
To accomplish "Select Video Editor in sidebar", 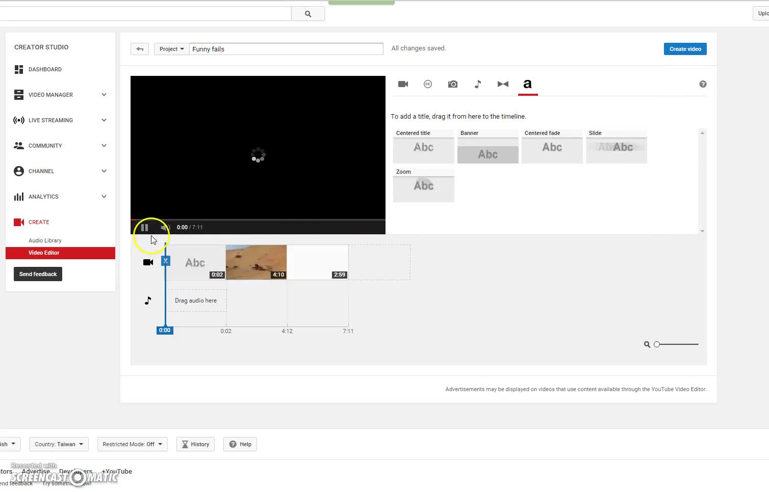I will coord(60,253).
